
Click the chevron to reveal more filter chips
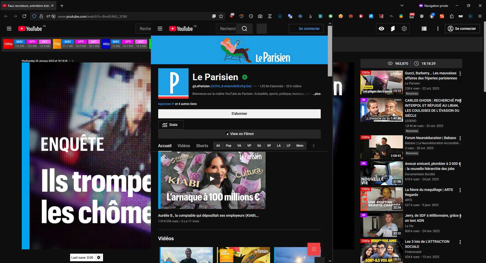point(313,146)
